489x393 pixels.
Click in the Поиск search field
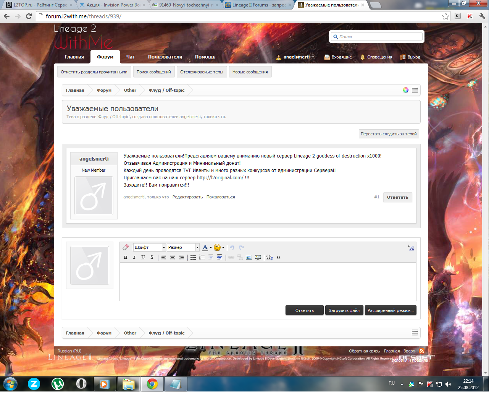tap(377, 37)
